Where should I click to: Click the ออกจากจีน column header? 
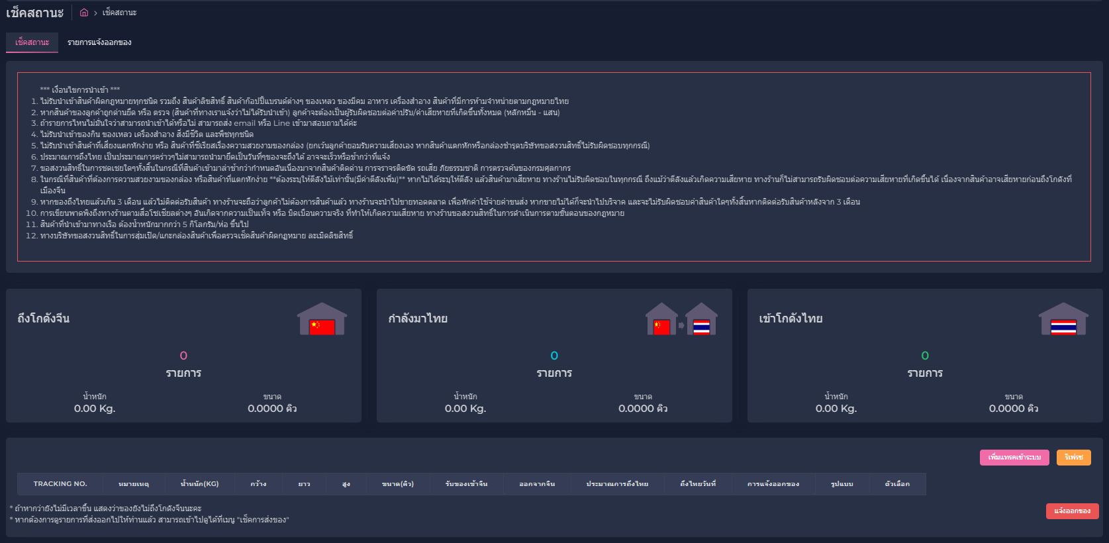click(537, 484)
